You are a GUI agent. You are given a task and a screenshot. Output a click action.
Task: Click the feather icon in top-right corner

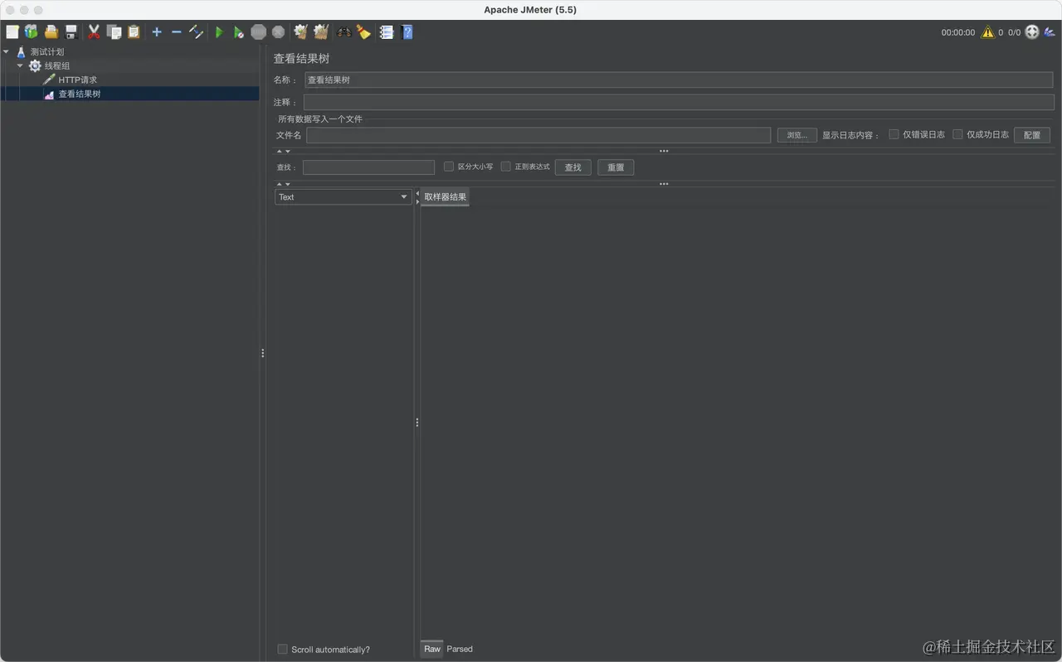pyautogui.click(x=1050, y=32)
